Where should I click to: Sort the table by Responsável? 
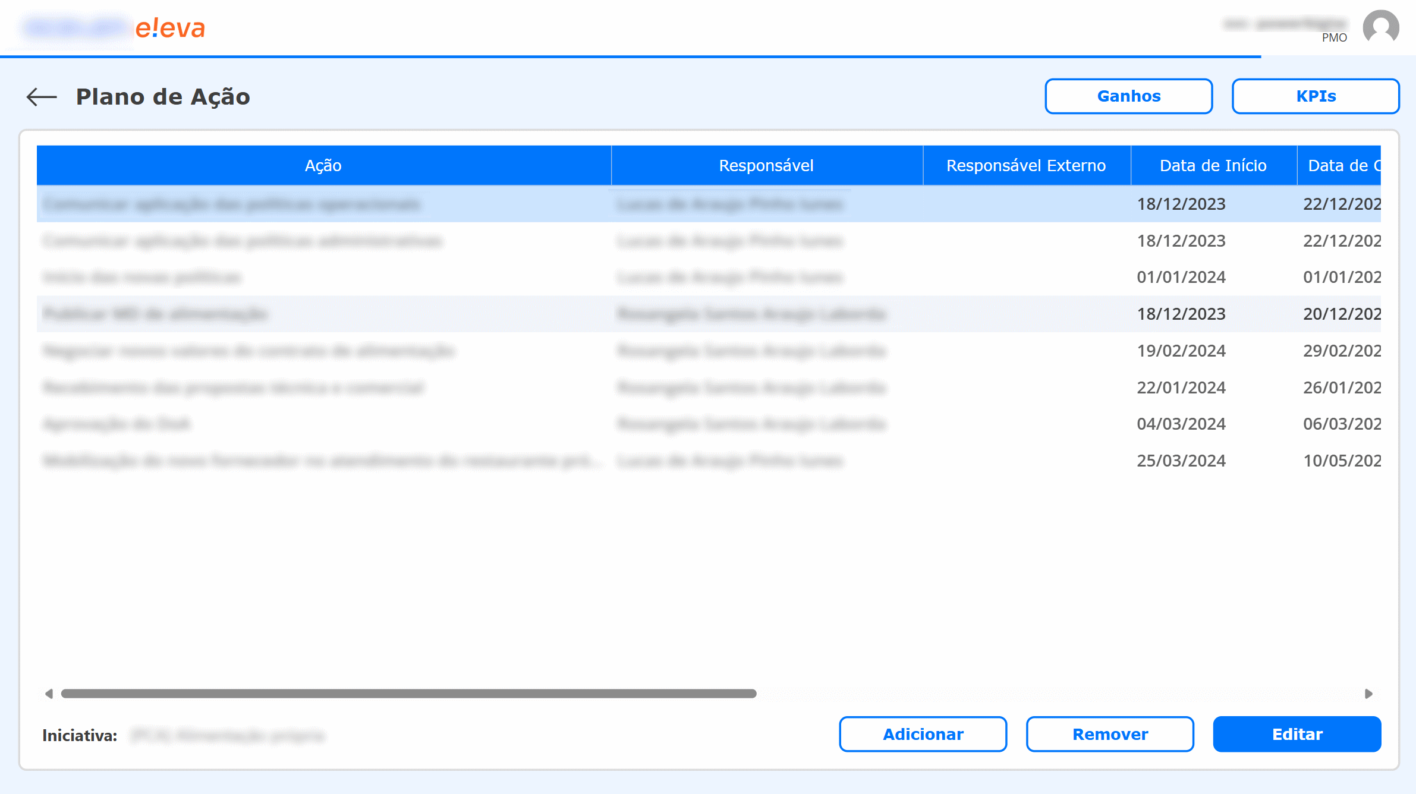point(766,165)
